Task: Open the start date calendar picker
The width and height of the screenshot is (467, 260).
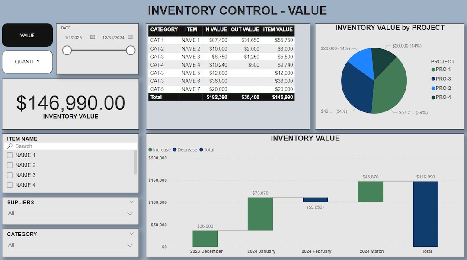Action: click(x=92, y=38)
